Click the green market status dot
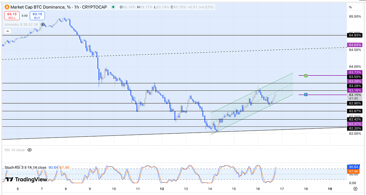Viewport: 366px width, 195px height. click(x=113, y=7)
